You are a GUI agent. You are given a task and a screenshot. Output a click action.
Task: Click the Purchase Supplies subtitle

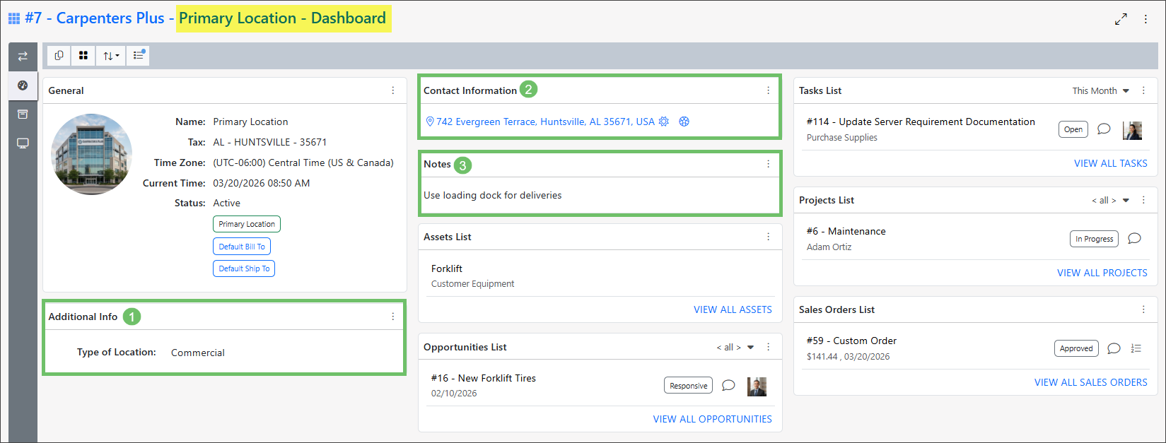pyautogui.click(x=841, y=137)
